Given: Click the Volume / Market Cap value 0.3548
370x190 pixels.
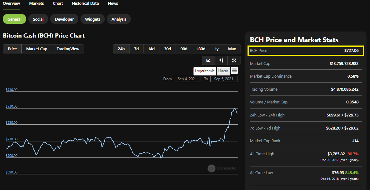Looking at the screenshot, I should coord(353,102).
